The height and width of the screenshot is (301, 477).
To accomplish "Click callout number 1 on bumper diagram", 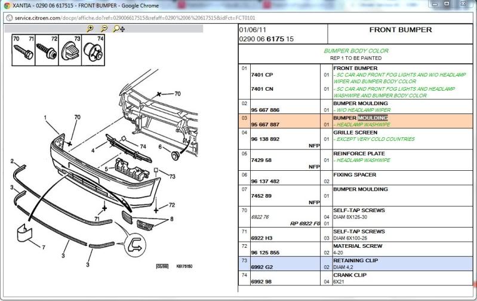I will (45, 118).
